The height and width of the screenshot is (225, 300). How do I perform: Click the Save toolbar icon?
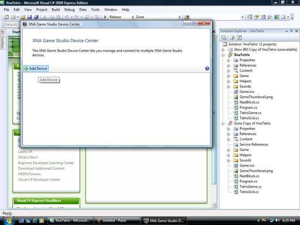pyautogui.click(x=30, y=17)
